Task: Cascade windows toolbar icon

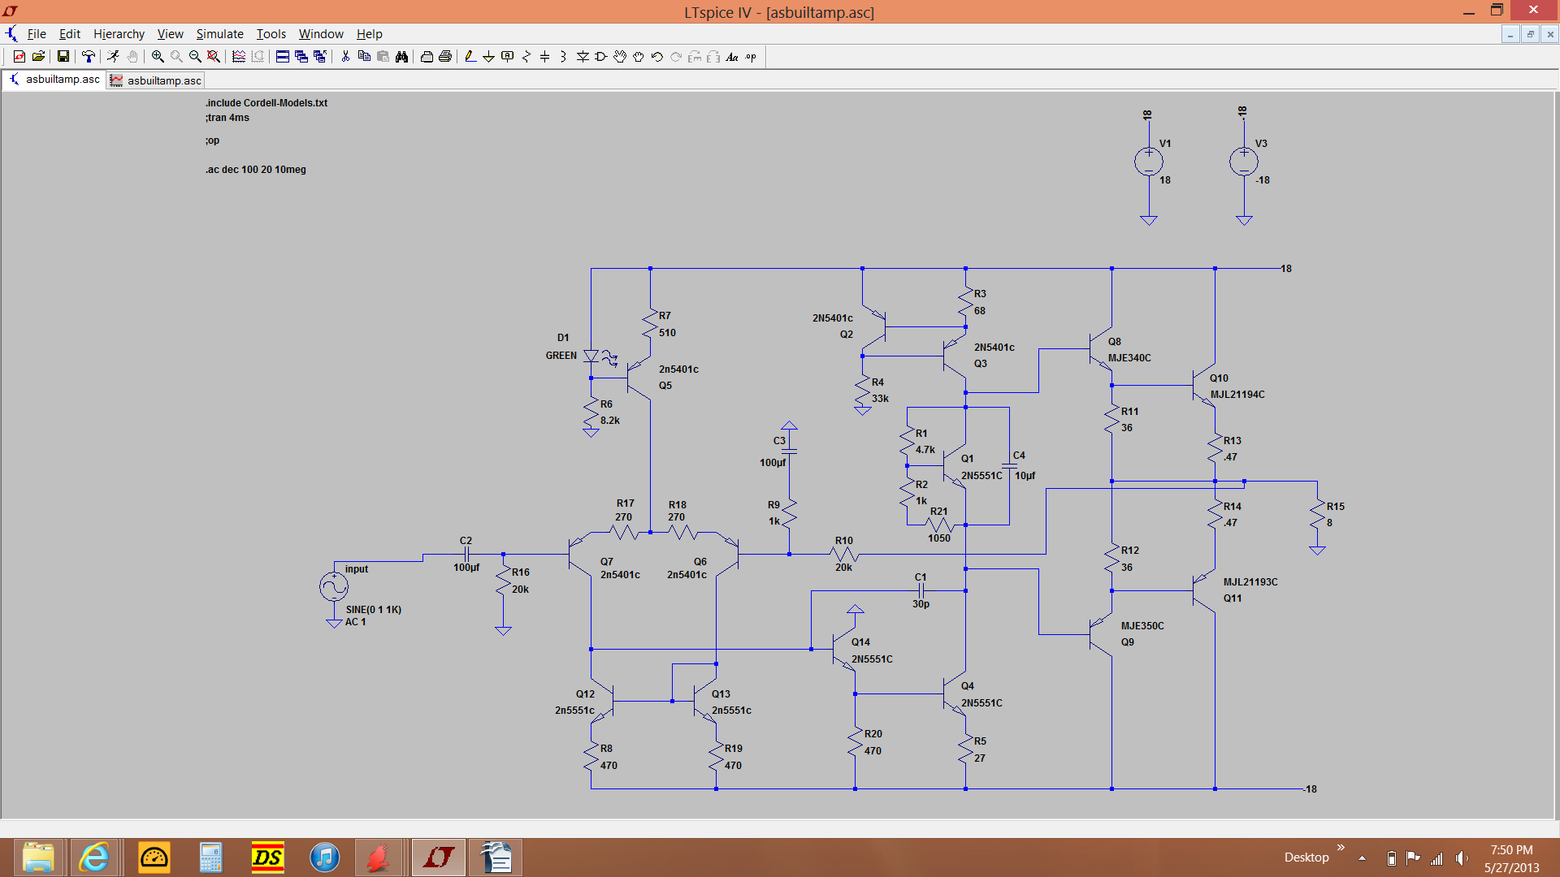Action: 301,56
